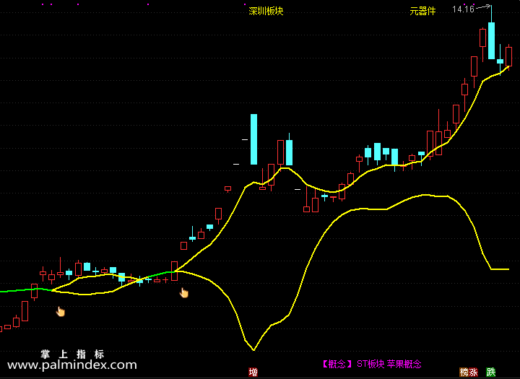Click the red 增 marker badge
520x379 pixels.
point(253,372)
